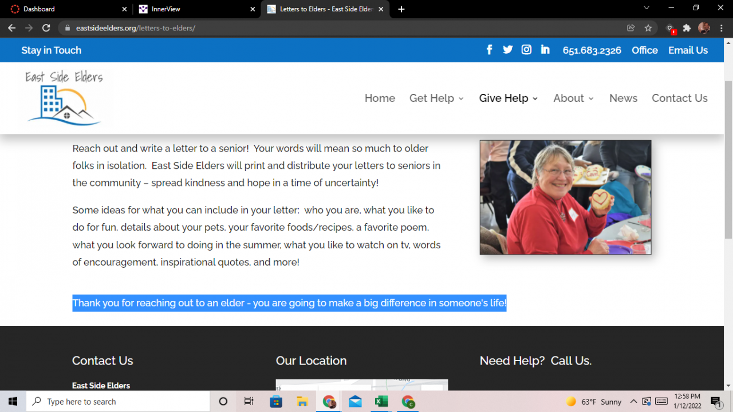Select Letters to Elders tab
Viewport: 733px width, 412px height.
point(325,9)
